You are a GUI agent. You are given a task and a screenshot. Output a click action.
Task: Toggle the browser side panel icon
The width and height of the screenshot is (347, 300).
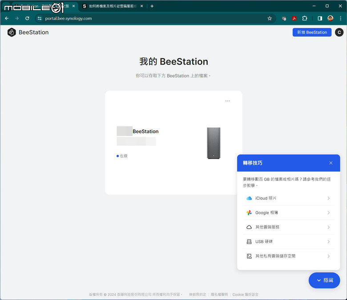tap(320, 18)
